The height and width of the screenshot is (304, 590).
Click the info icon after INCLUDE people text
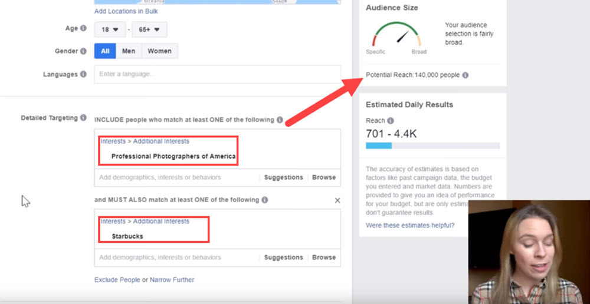click(x=280, y=120)
